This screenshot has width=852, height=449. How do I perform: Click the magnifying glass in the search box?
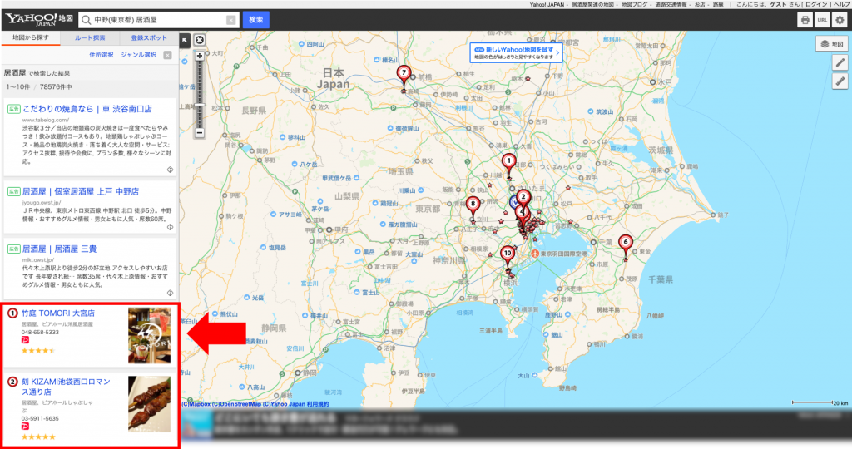click(86, 20)
